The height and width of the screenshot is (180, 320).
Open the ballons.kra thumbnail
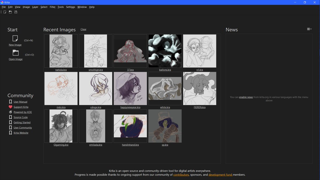point(165,51)
